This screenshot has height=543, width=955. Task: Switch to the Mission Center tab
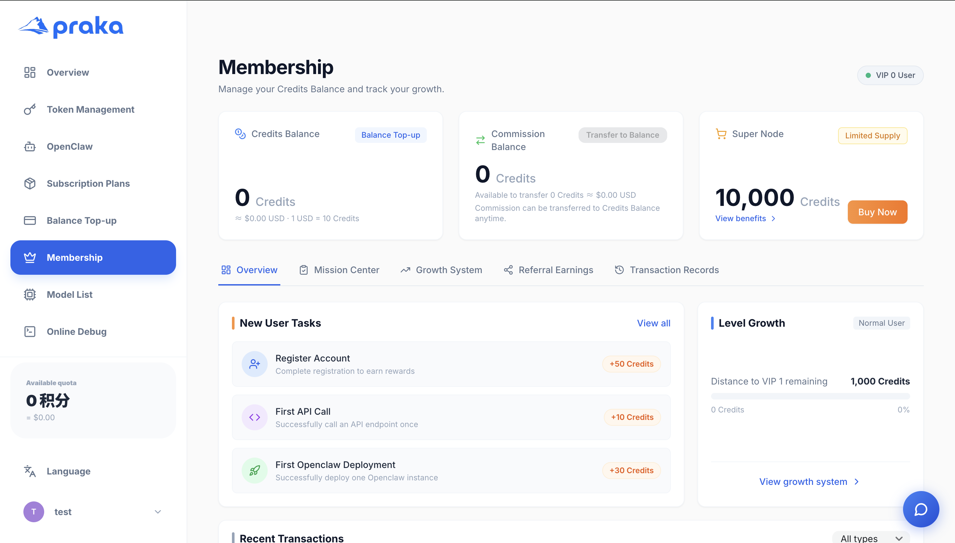coord(339,270)
